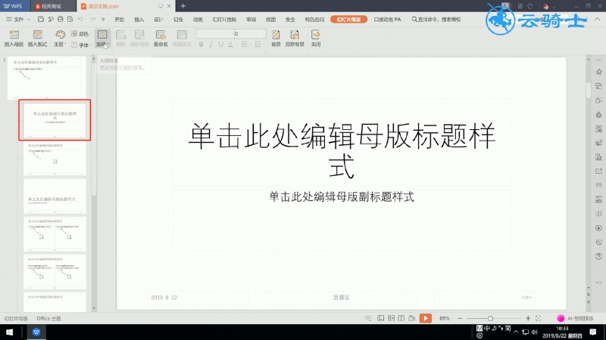Screen dimensions: 606x340
Task: Collapse the ribbon with the chevron
Action: pos(598,20)
